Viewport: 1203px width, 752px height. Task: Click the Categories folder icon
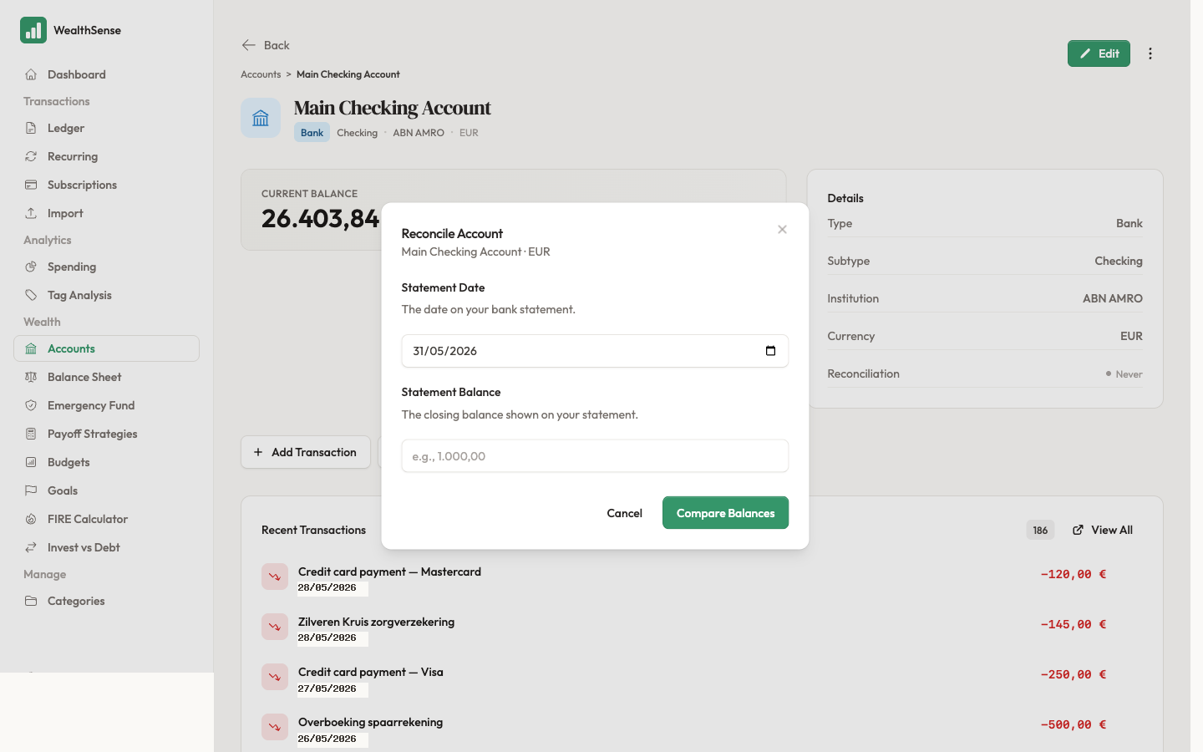31,601
